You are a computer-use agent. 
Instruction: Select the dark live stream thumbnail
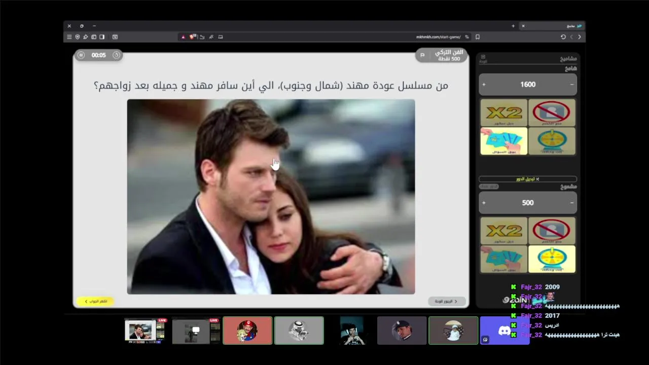point(196,331)
